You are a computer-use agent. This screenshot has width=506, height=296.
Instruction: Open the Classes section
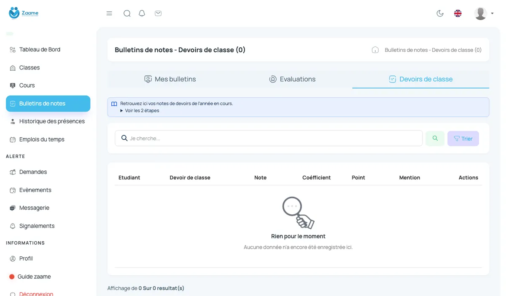click(x=30, y=68)
